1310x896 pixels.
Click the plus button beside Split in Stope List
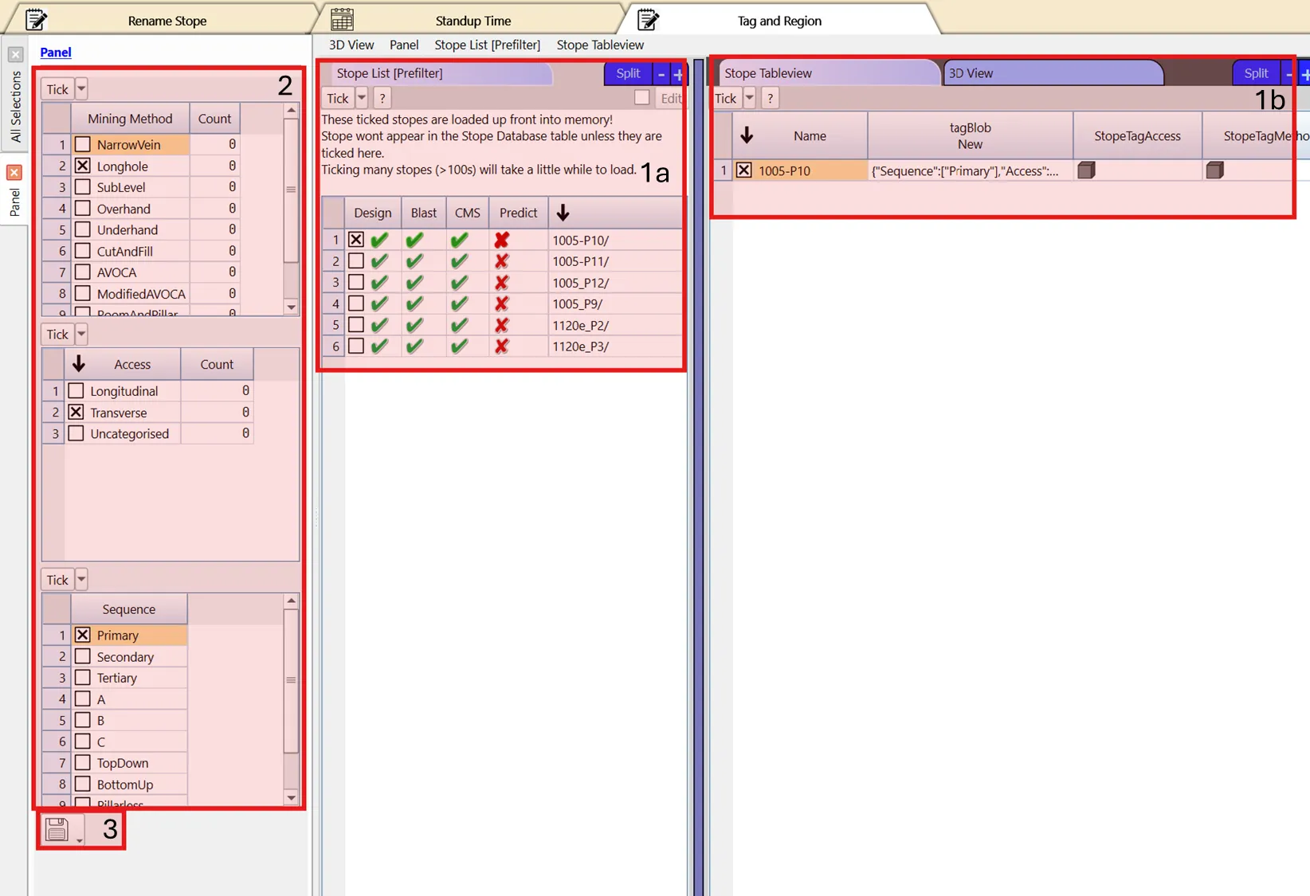coord(678,73)
